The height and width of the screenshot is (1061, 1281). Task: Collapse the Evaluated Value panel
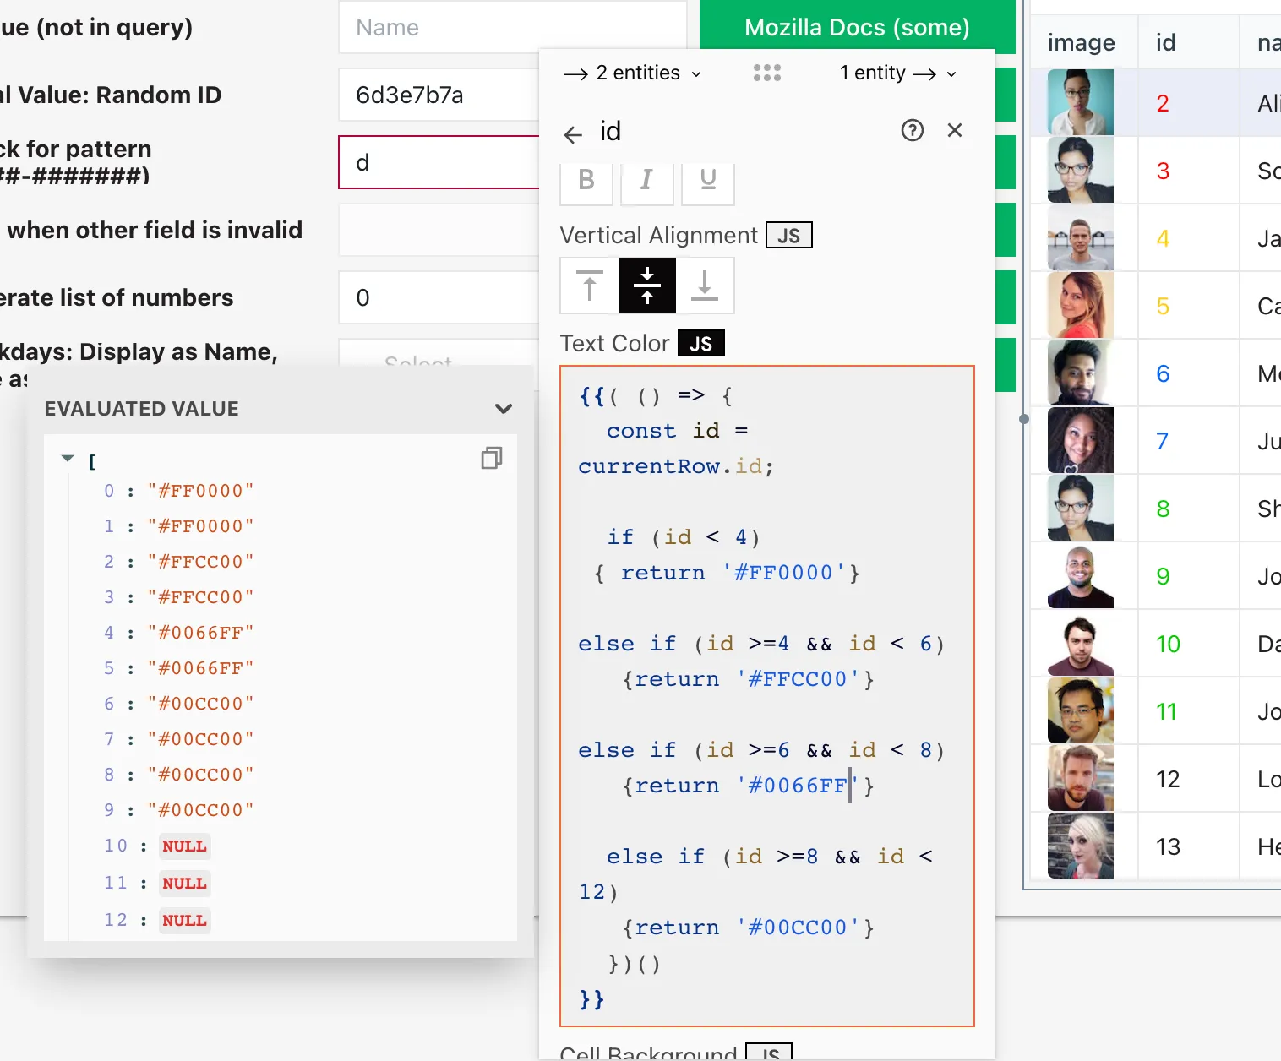pyautogui.click(x=504, y=409)
